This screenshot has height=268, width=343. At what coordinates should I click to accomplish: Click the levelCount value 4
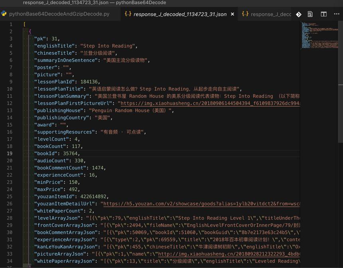point(76,139)
